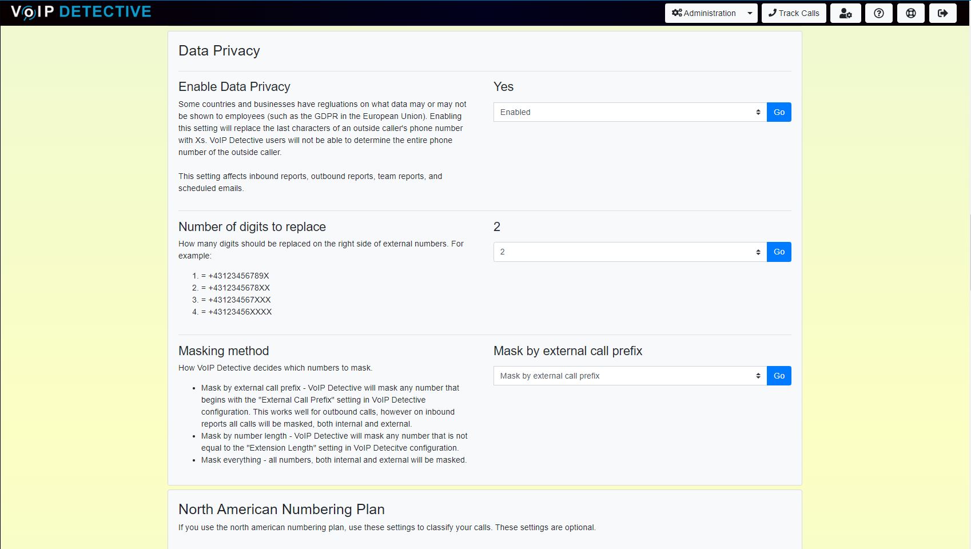The height and width of the screenshot is (549, 971).
Task: Open the Mask by external call prefix dropdown
Action: pyautogui.click(x=630, y=376)
